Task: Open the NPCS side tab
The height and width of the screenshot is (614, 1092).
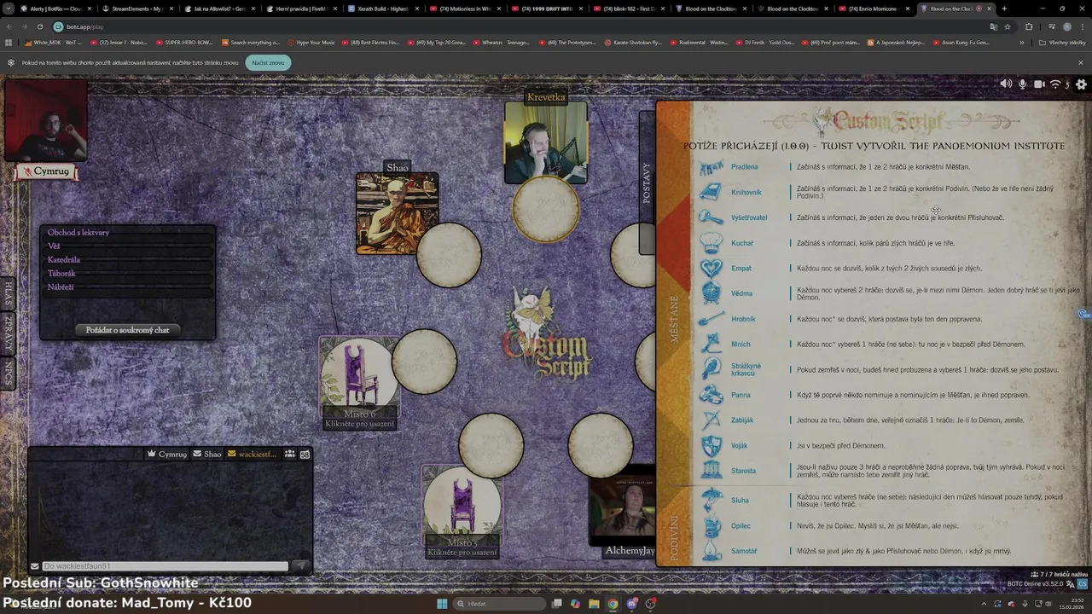Action: coord(9,374)
